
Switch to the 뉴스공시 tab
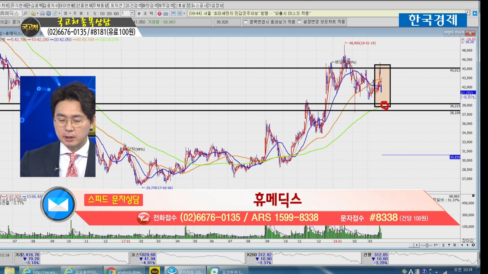[199, 5]
